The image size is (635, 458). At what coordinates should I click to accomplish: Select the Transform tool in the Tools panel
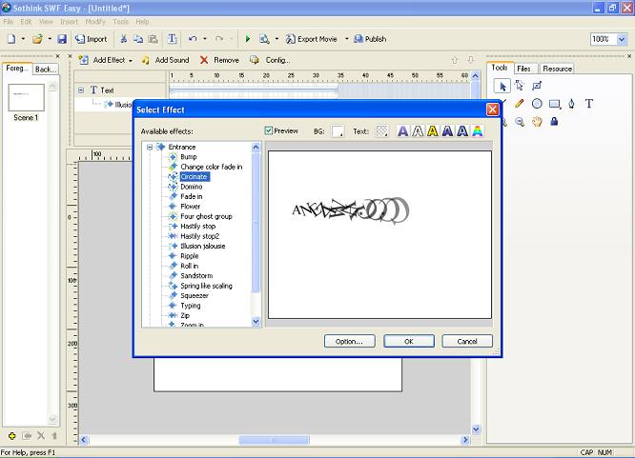point(537,86)
